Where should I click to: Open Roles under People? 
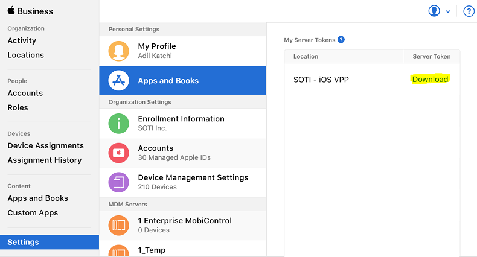point(18,107)
